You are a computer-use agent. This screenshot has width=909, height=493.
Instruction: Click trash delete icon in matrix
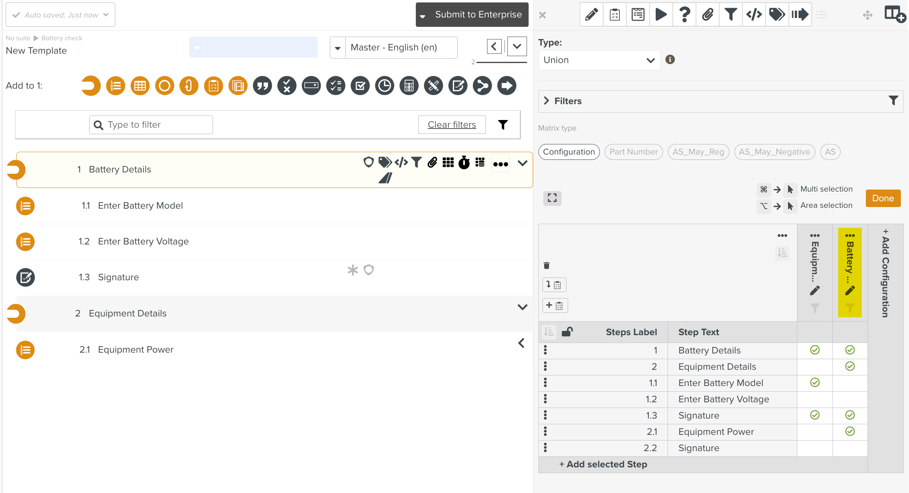[x=547, y=266]
